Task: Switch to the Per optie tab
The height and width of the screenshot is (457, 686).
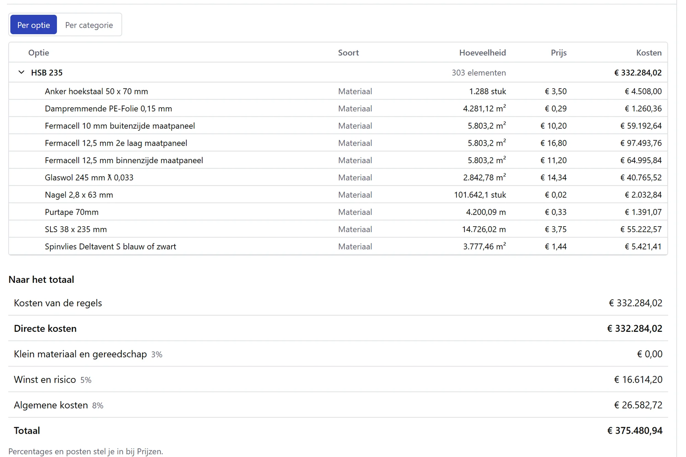Action: tap(34, 25)
